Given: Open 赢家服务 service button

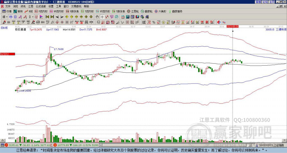Looking at the screenshot, I should click(x=175, y=11).
